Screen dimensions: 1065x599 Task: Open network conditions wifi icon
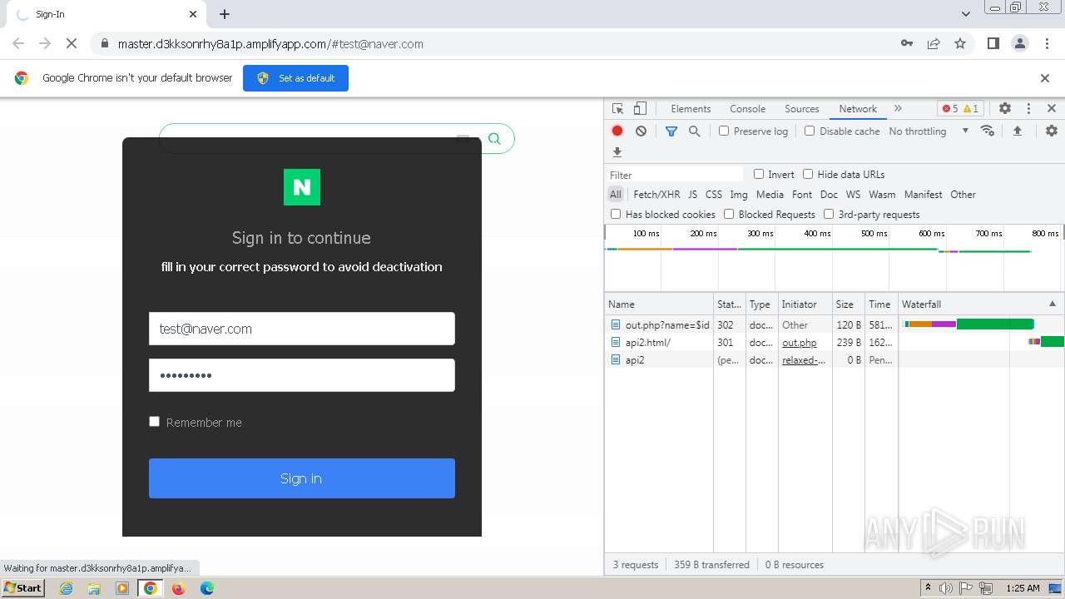click(988, 131)
